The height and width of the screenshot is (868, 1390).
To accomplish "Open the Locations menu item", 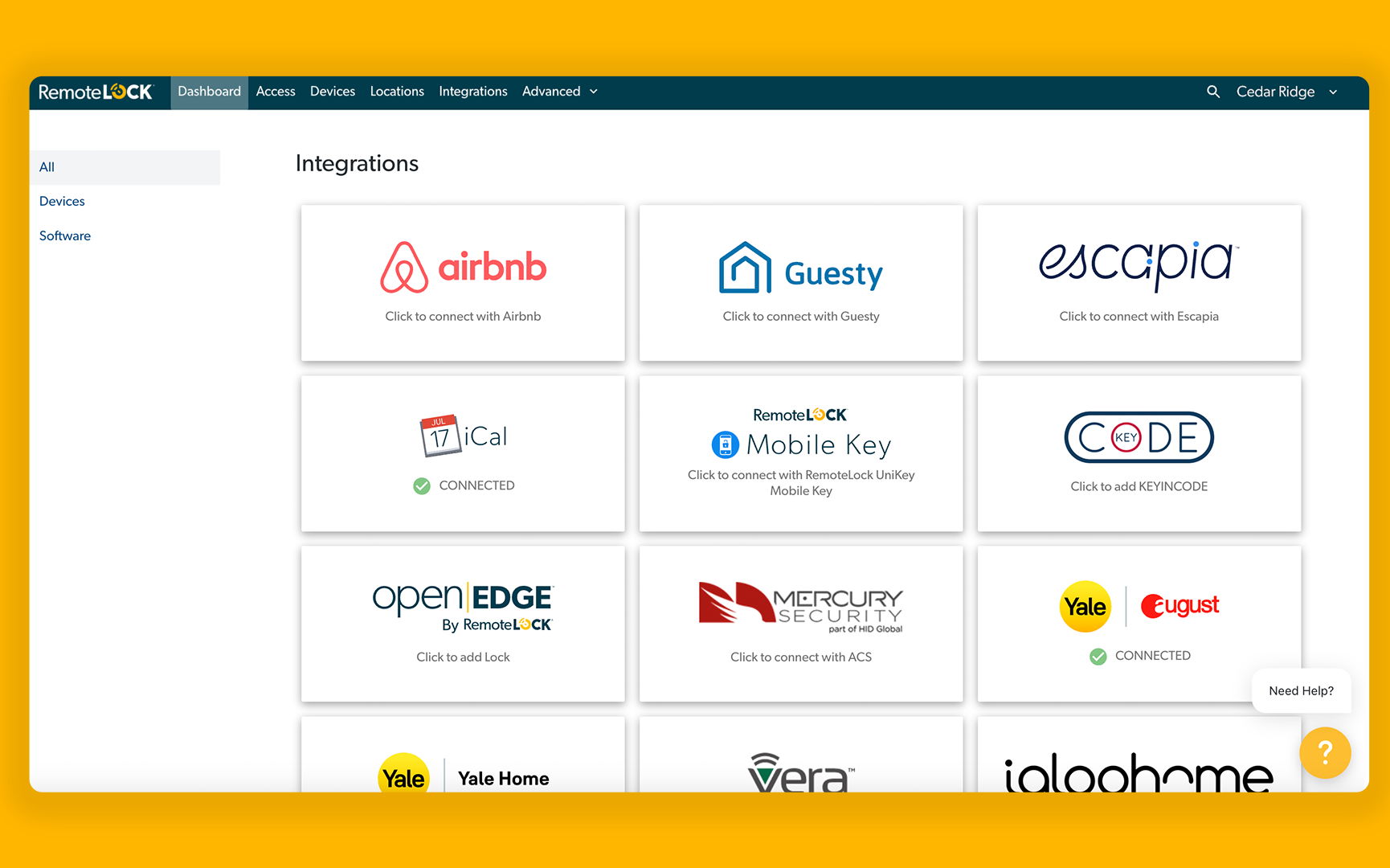I will pos(397,92).
